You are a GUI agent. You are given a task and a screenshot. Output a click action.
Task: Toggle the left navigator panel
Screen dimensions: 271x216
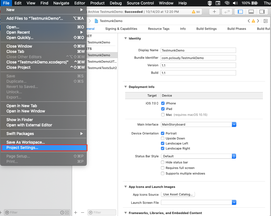(x=240, y=12)
